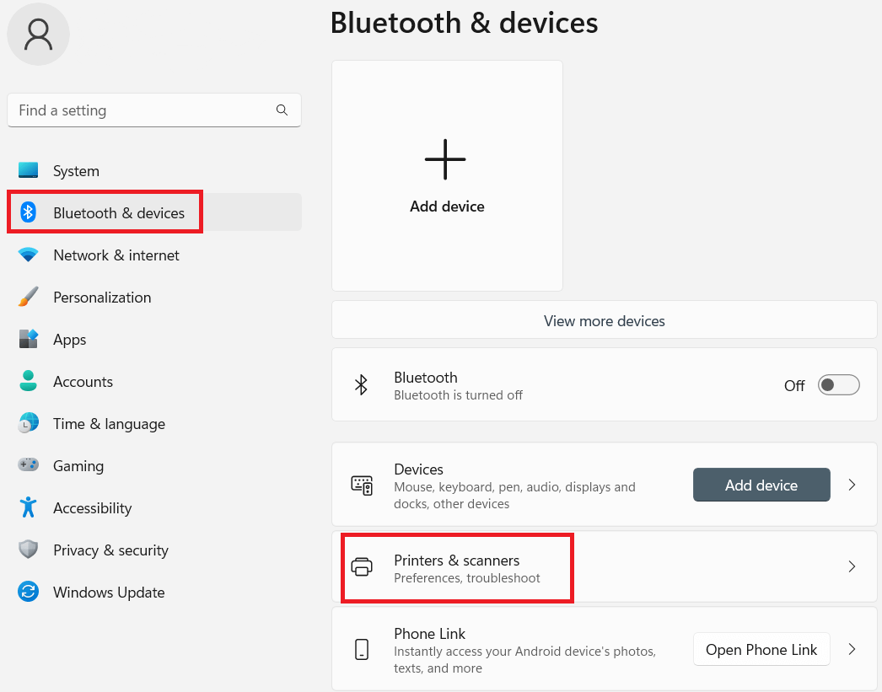The image size is (882, 692).
Task: Expand the Devices row chevron
Action: coord(852,485)
